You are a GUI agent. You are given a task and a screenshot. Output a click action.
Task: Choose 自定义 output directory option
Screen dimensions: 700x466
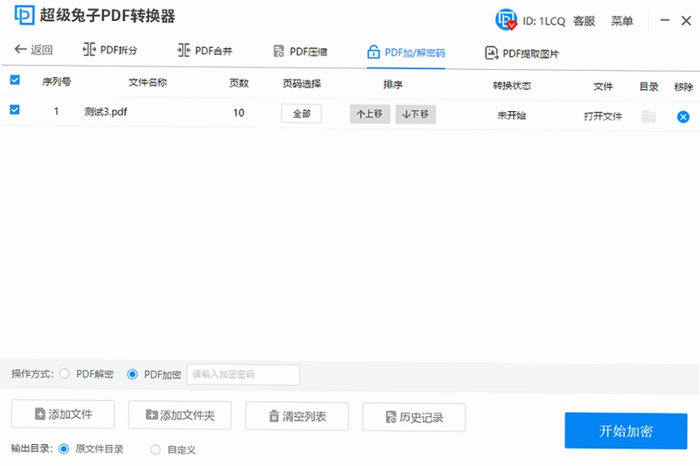[x=156, y=449]
